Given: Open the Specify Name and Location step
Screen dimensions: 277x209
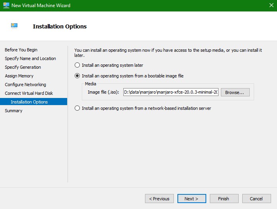Looking at the screenshot, I should pos(30,58).
